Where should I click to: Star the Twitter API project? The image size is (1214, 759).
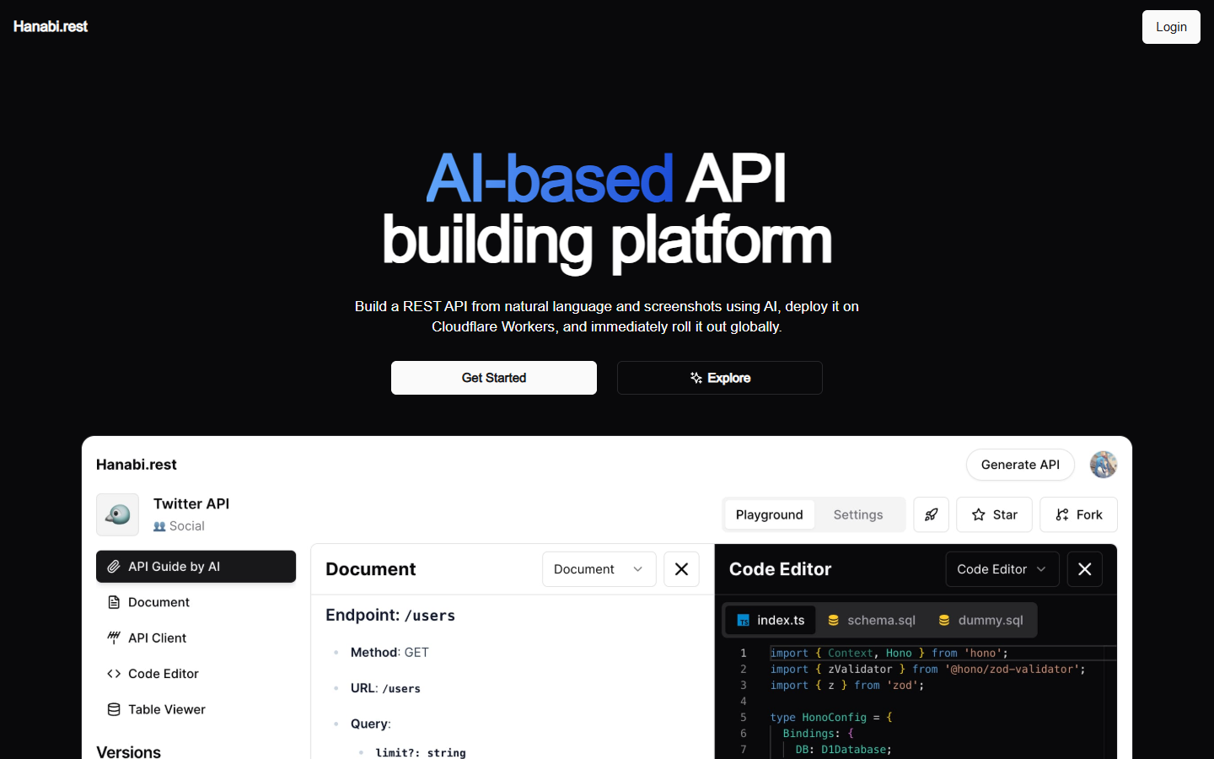tap(994, 514)
